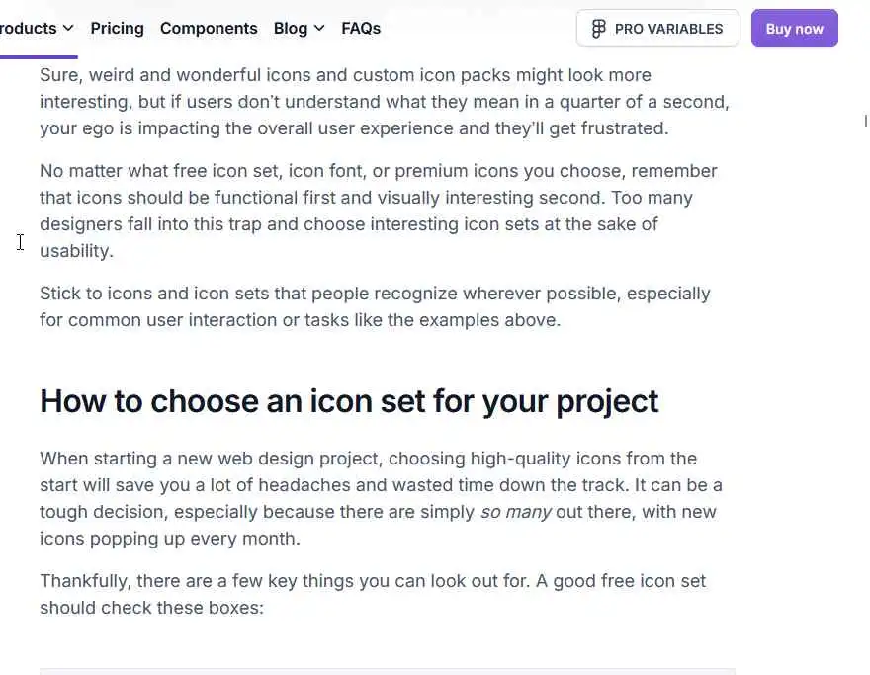The width and height of the screenshot is (870, 675).
Task: Open the Pricing page from navigation
Action: coord(117,29)
